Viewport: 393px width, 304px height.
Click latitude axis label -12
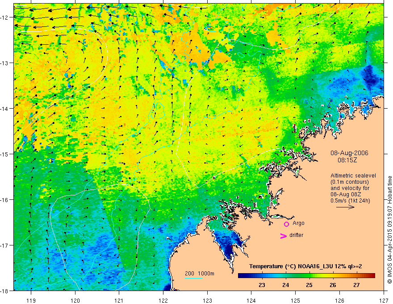[5, 17]
